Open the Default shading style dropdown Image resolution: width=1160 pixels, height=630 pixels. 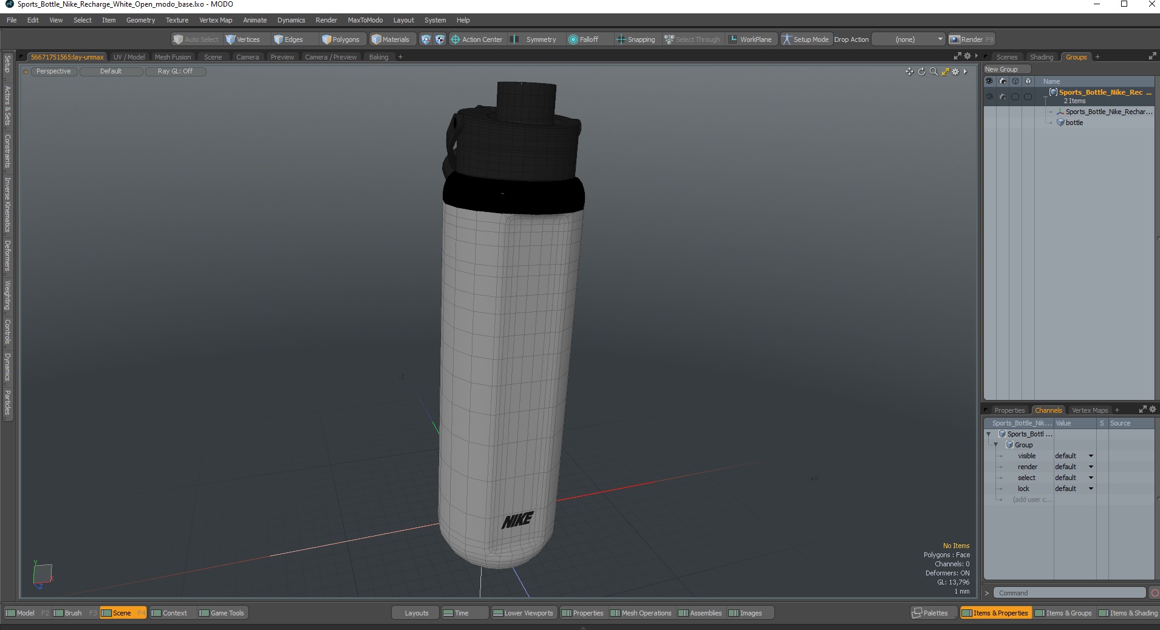point(111,72)
